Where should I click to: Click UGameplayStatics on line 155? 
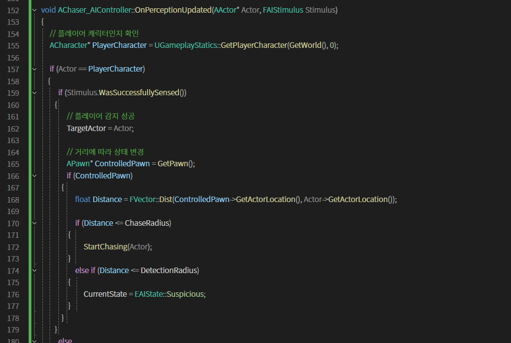(x=186, y=45)
